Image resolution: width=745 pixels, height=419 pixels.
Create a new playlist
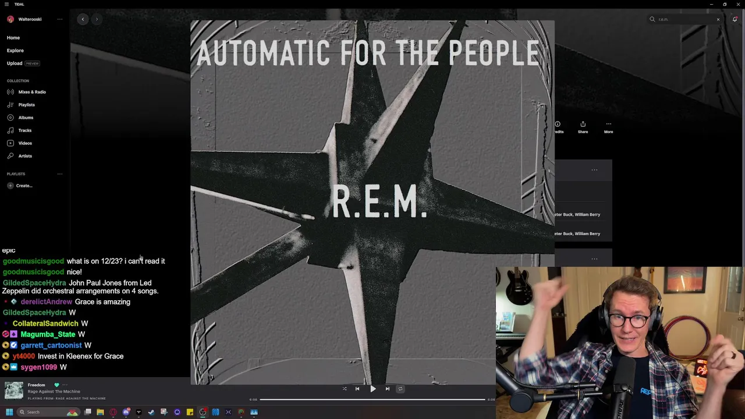(20, 186)
